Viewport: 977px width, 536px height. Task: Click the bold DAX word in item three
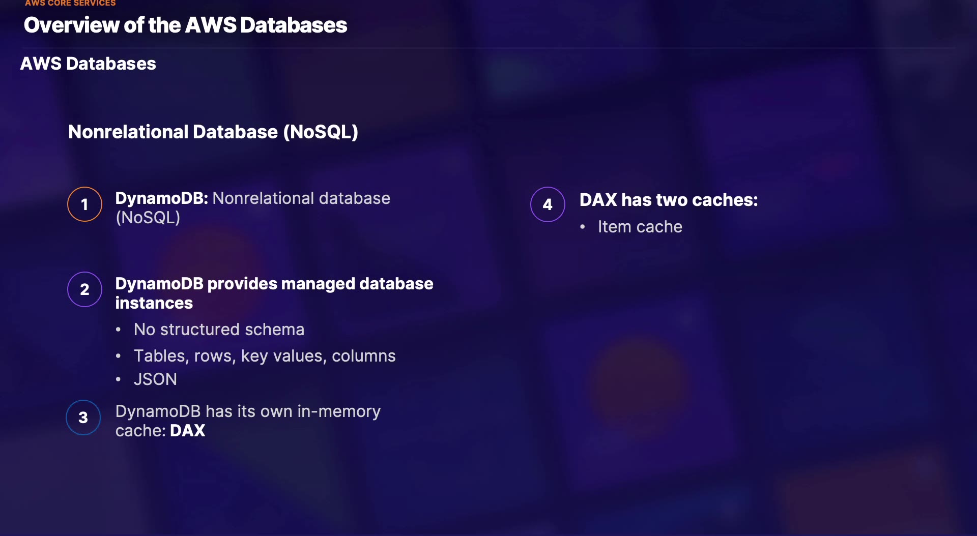pos(187,431)
